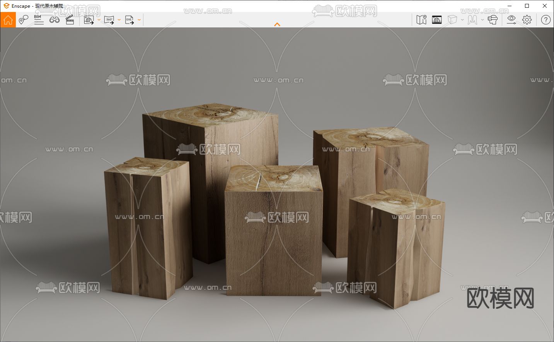This screenshot has width=554, height=342.
Task: Click the projection mode cube icon
Action: [452, 20]
